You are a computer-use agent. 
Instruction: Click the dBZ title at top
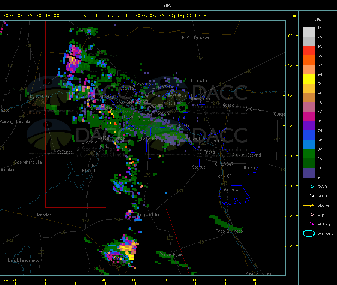[168, 6]
